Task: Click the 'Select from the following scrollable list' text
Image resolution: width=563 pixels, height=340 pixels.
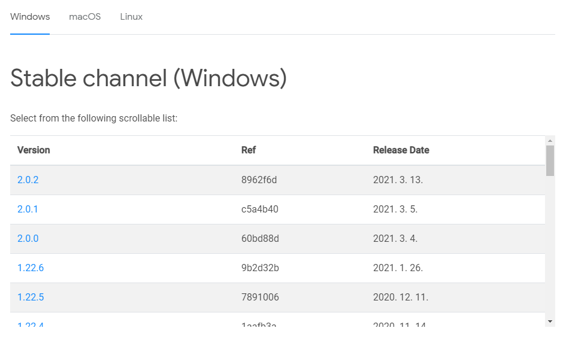Action: tap(93, 118)
